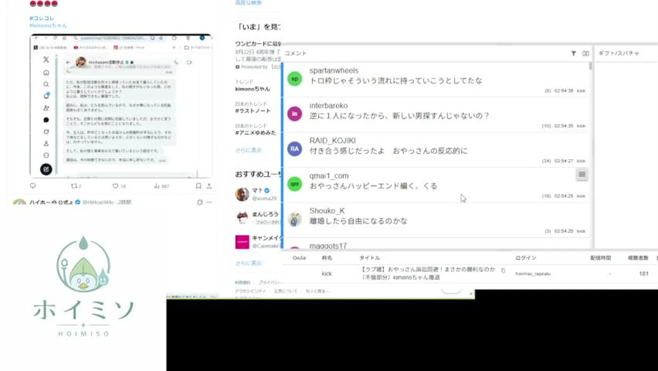Image resolution: width=658 pixels, height=371 pixels.
Task: Click spartanwheels' green sp avatar
Action: click(x=295, y=78)
